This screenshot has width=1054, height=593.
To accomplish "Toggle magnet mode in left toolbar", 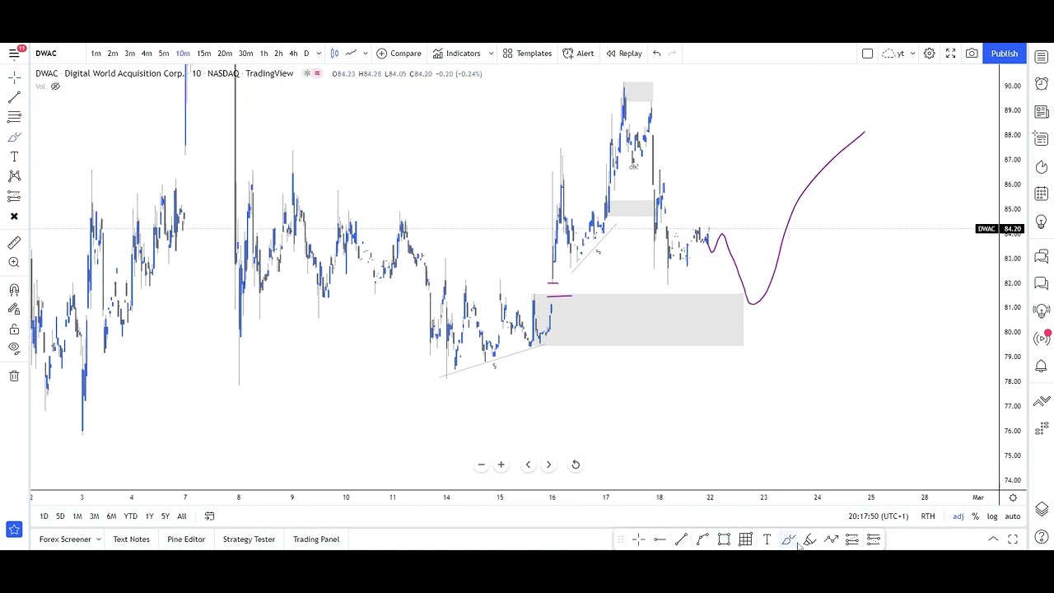I will 14,290.
